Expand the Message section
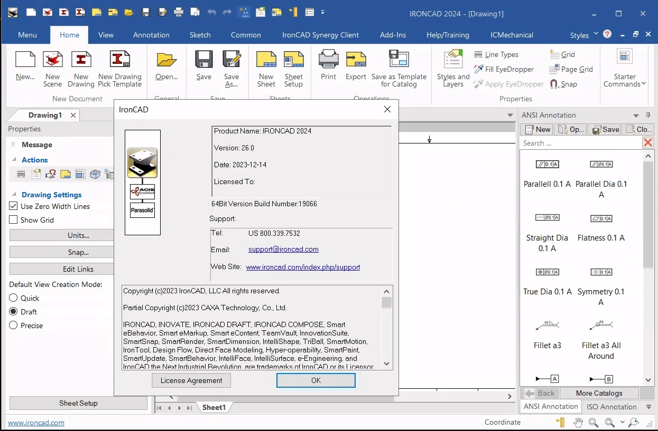Image resolution: width=658 pixels, height=431 pixels. click(x=14, y=145)
